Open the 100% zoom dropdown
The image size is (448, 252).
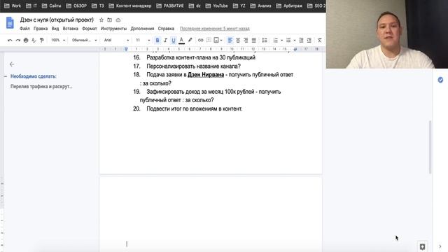(x=58, y=41)
